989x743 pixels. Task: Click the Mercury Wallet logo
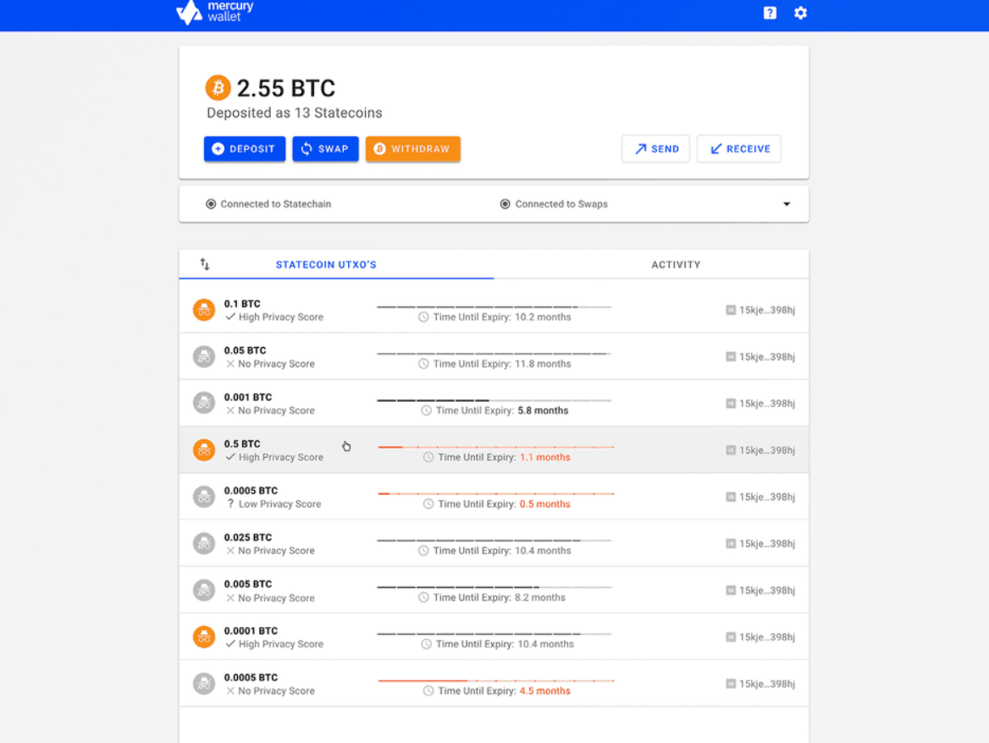214,12
